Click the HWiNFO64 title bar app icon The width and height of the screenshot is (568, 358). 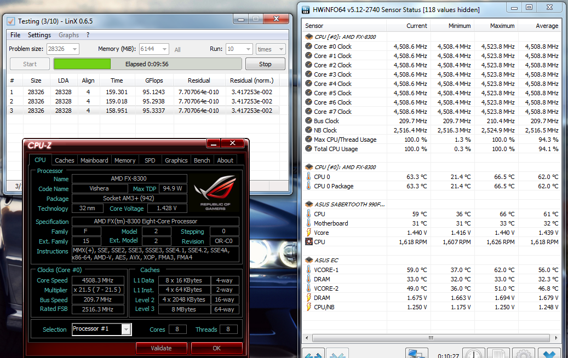tap(306, 10)
